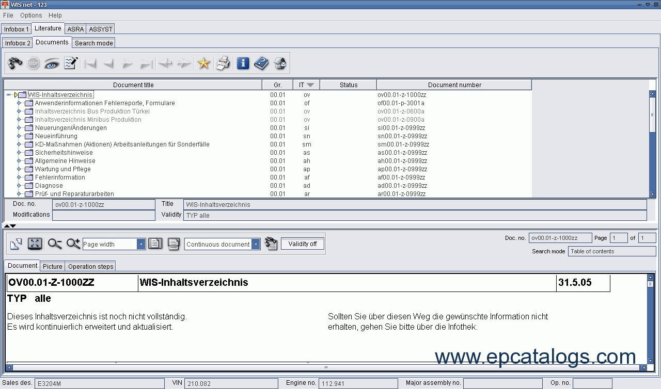
Task: Expand the Diagnose folder node
Action: [19, 186]
